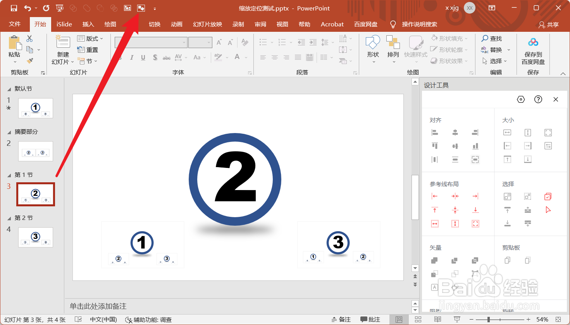The image size is (570, 325).
Task: Switch to the 切换 transitions tab
Action: click(155, 24)
